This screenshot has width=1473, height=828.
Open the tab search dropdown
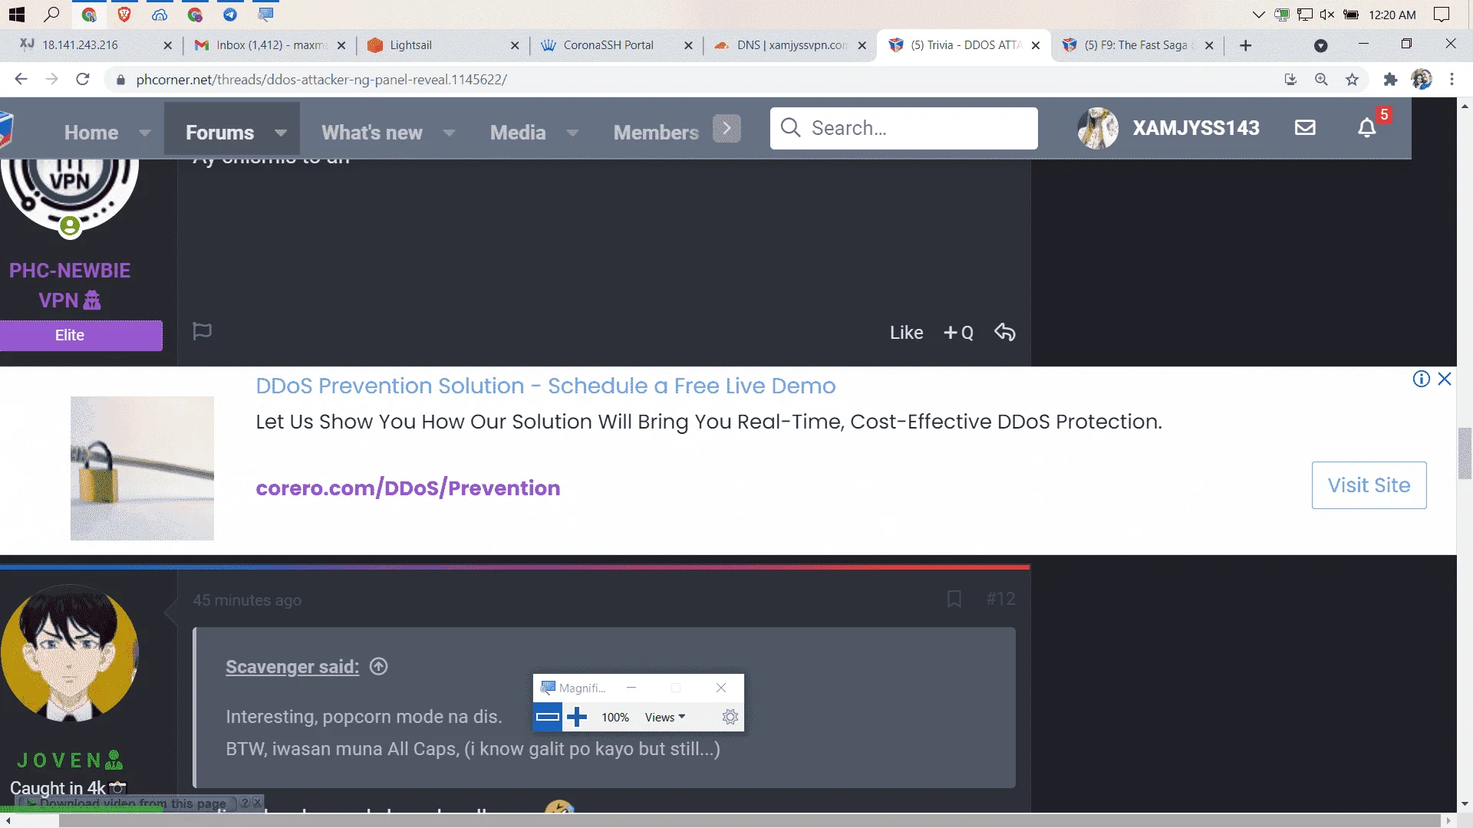1320,45
